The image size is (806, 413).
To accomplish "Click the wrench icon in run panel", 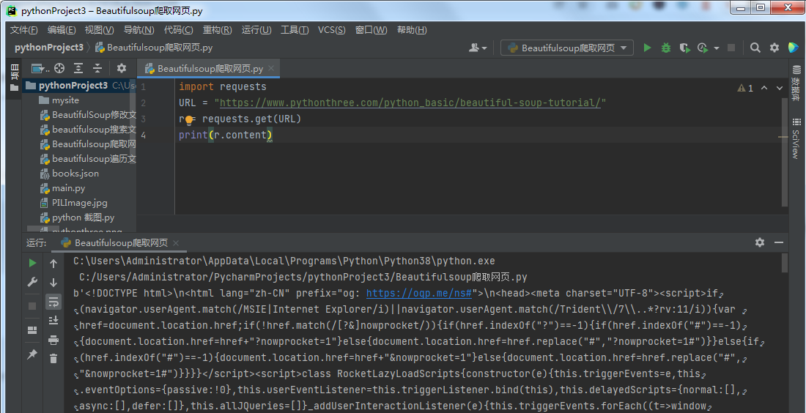I will (x=32, y=282).
